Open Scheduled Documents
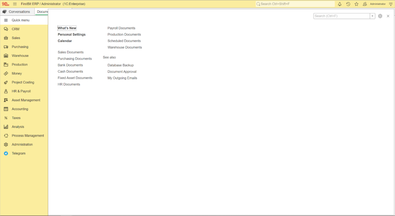 [x=124, y=41]
